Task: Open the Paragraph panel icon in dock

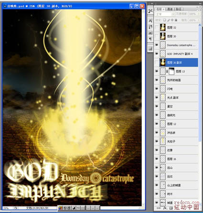Action: click(x=150, y=39)
